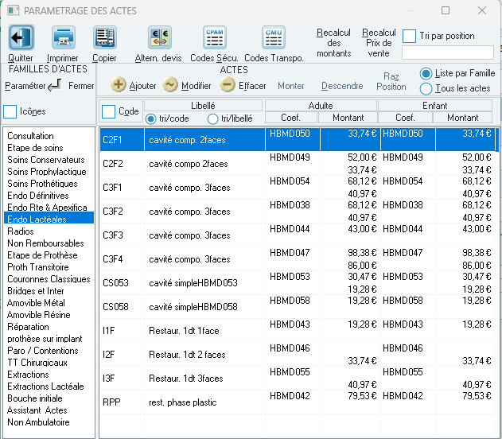Select the I3F Restaur. 1dt 3faces row

(x=298, y=379)
